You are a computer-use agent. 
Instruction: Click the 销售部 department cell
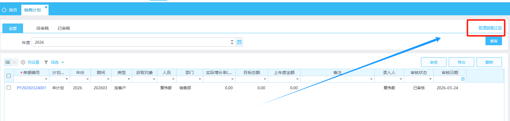[185, 88]
